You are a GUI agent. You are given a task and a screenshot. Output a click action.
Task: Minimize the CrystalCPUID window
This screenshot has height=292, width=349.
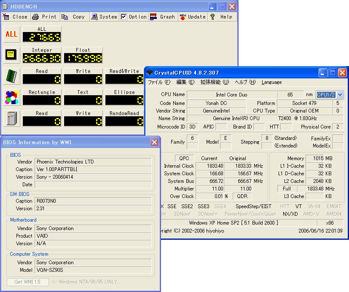[323, 72]
